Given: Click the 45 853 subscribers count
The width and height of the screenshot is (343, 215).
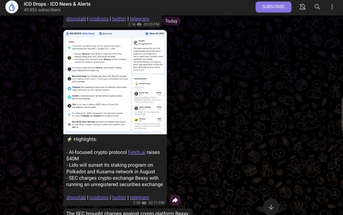Looking at the screenshot, I should pyautogui.click(x=42, y=10).
